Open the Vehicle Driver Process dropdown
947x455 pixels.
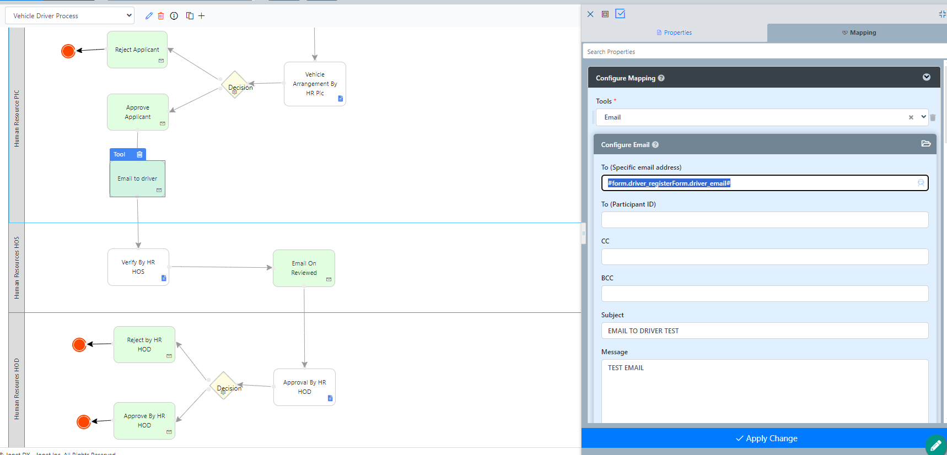(x=69, y=16)
